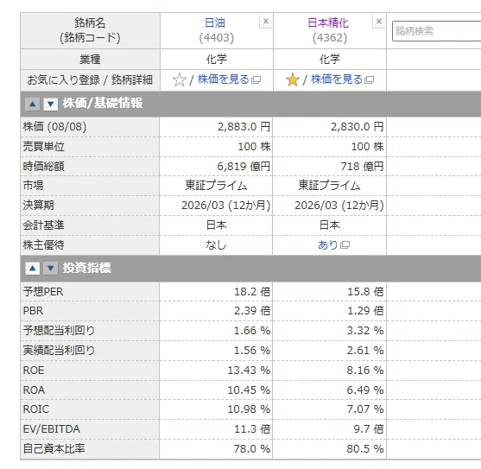This screenshot has height=469, width=481.
Task: Click the 予想PER row label
Action: coord(43,291)
